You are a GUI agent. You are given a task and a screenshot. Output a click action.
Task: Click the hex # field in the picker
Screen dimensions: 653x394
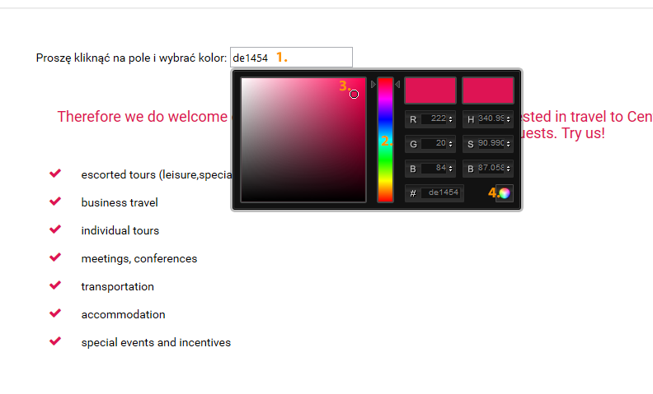442,192
